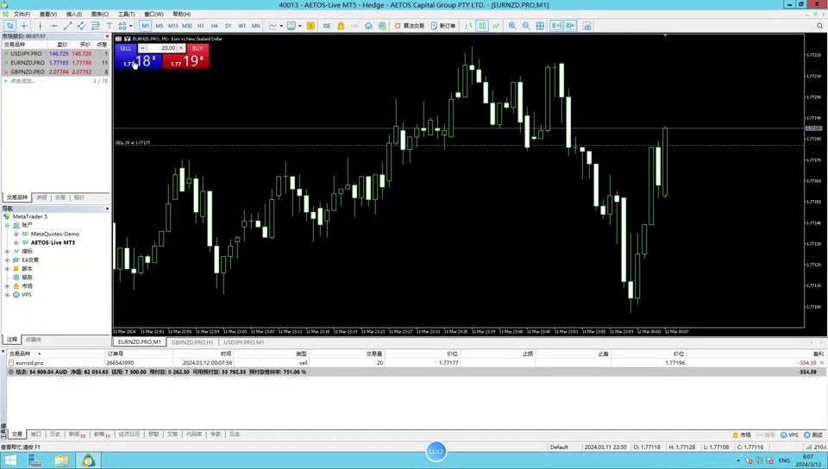Select the text label tool
This screenshot has width=828, height=469.
coord(109,26)
